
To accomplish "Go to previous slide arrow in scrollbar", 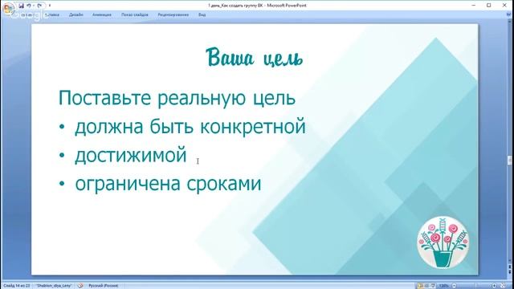I will (510, 267).
